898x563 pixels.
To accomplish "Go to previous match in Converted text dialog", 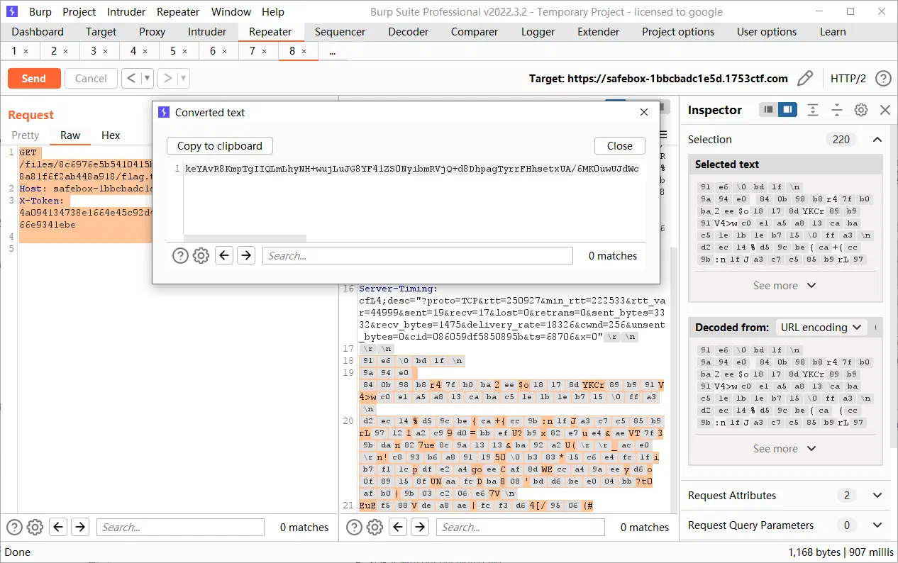I will click(225, 255).
